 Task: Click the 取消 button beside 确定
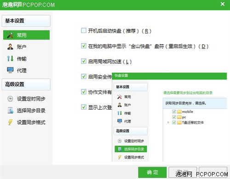click(183, 172)
